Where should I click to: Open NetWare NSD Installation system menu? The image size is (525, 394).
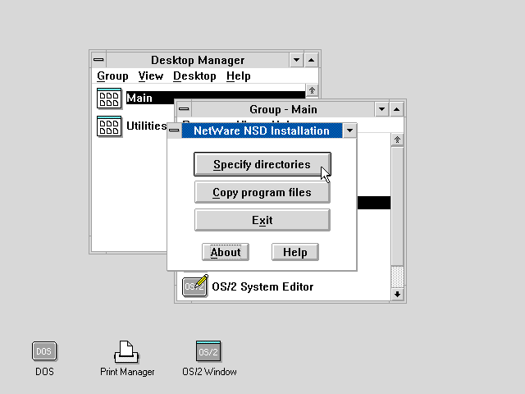(174, 131)
